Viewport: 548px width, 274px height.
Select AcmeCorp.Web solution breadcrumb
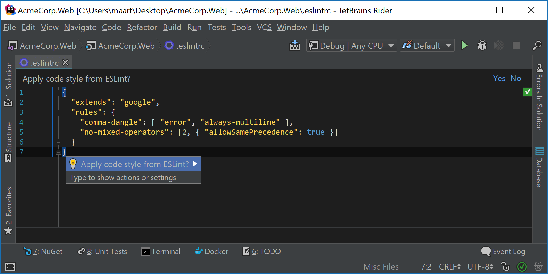pyautogui.click(x=42, y=46)
